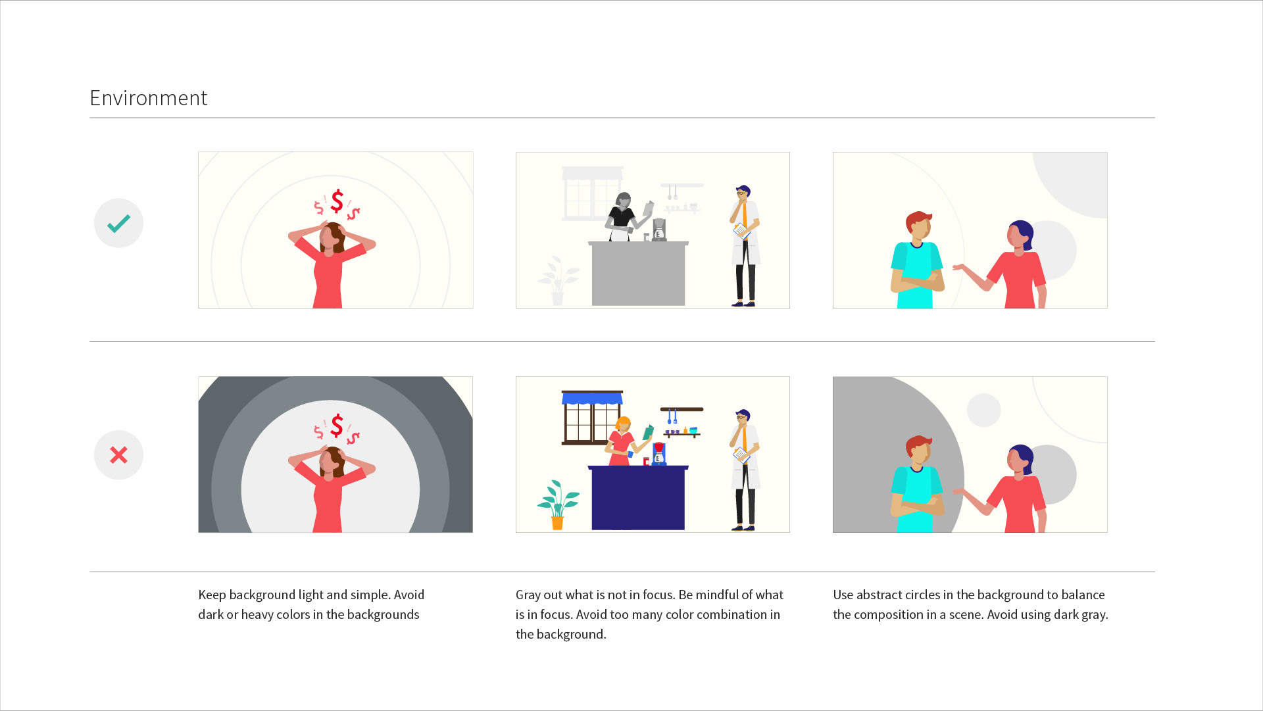This screenshot has height=711, width=1263.
Task: Click the 'Use abstract circles in the background' caption
Action: point(970,604)
